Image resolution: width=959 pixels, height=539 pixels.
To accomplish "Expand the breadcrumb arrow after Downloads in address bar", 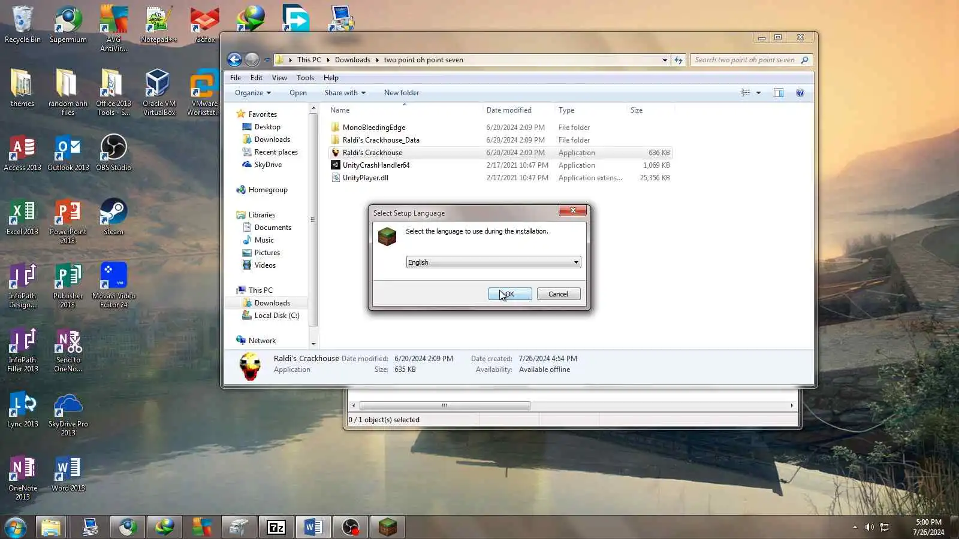I will [x=377, y=60].
